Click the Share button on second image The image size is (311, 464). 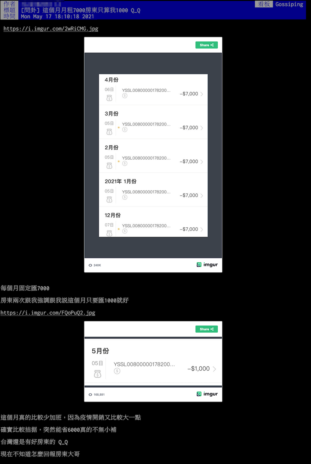tap(207, 329)
